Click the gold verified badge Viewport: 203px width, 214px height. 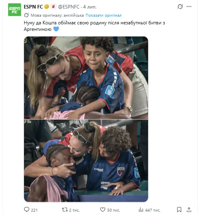pyautogui.click(x=47, y=6)
